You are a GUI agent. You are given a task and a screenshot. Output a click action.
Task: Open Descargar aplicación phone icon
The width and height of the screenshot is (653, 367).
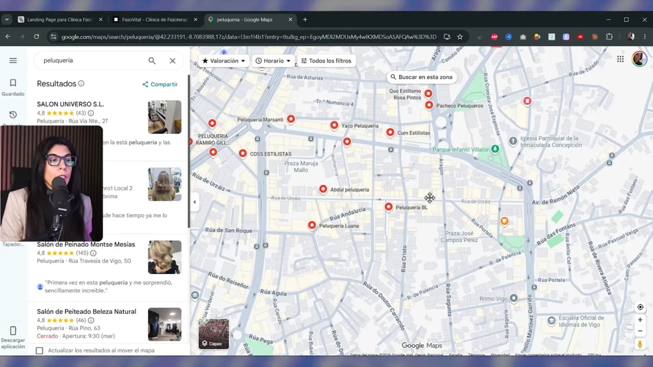[x=13, y=337]
